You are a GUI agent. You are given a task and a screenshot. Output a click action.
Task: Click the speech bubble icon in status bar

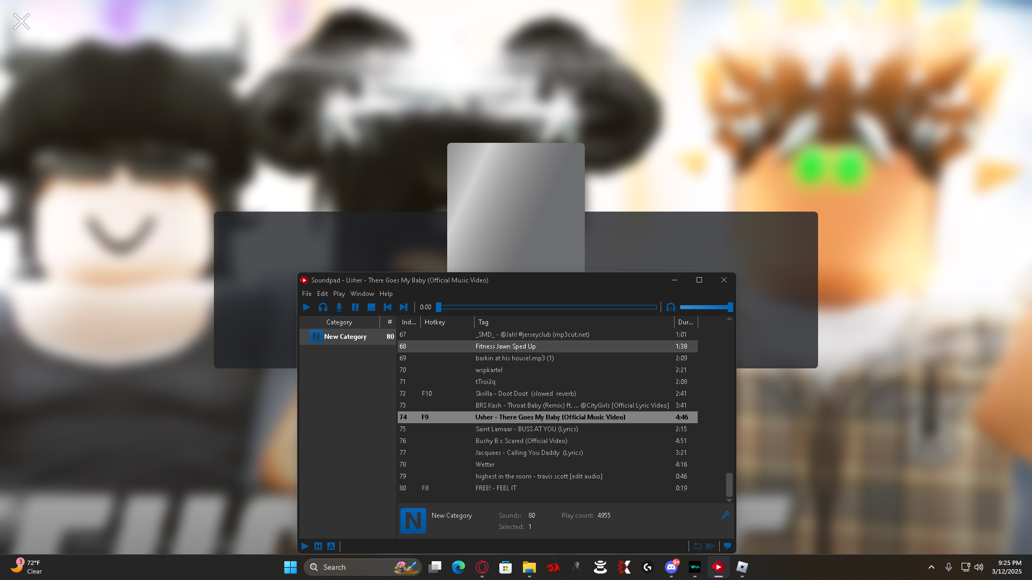point(727,546)
